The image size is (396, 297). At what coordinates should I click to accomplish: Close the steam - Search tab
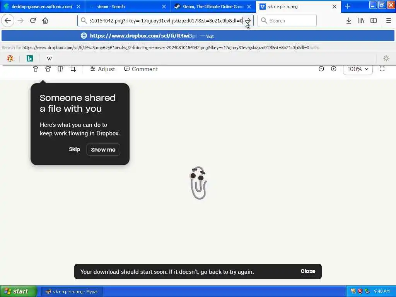[x=164, y=7]
